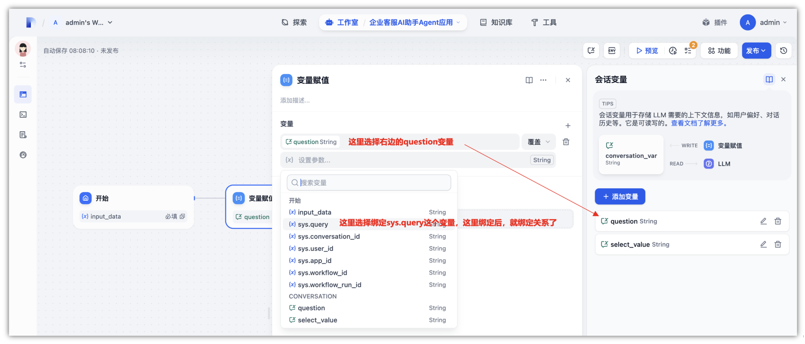Viewport: 805px width, 344px height.
Task: Select the 变量赋值 node on the canvas
Action: click(x=249, y=207)
